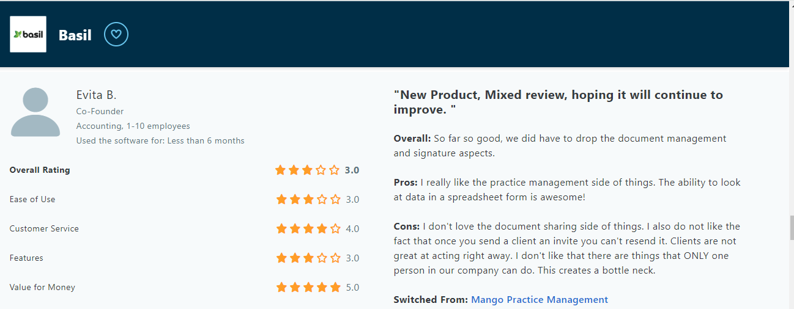Click the Overall Rating label
Viewport: 794px width, 309px height.
pos(40,170)
